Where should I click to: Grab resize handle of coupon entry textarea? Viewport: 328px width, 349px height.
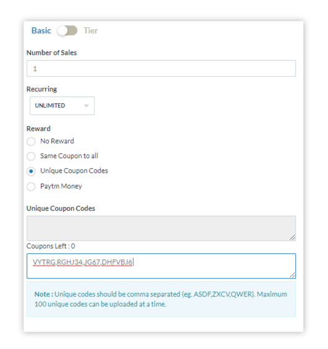click(292, 275)
